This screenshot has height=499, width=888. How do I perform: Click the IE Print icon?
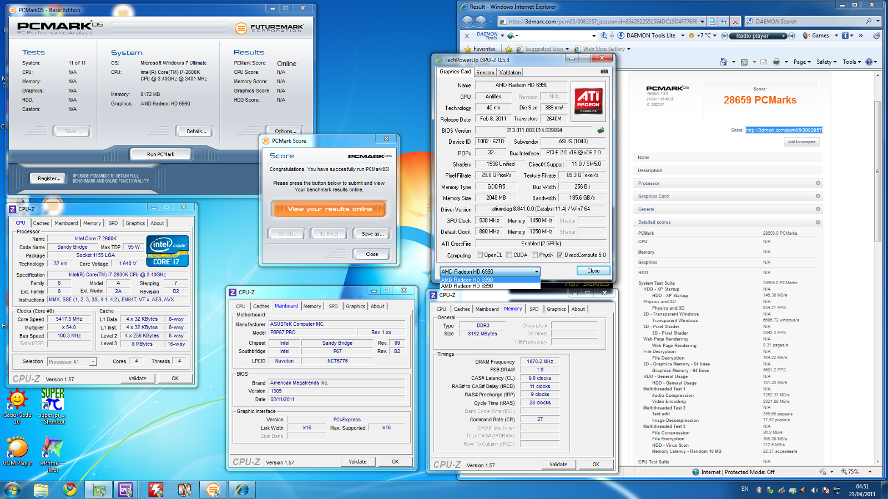tap(776, 62)
